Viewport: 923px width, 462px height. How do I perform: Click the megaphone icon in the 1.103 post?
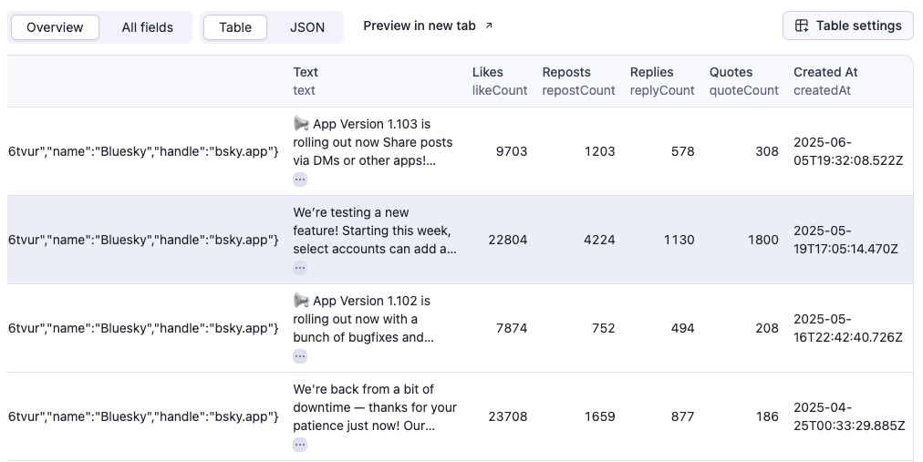pyautogui.click(x=301, y=124)
